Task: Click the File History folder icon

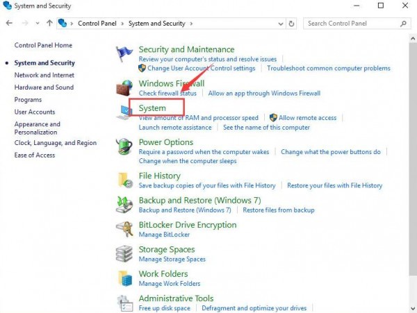Action: [124, 180]
